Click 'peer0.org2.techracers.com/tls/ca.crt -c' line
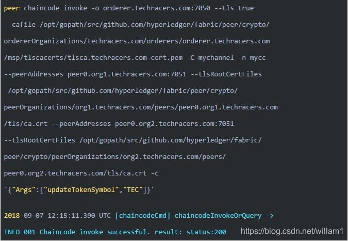 pos(81,173)
